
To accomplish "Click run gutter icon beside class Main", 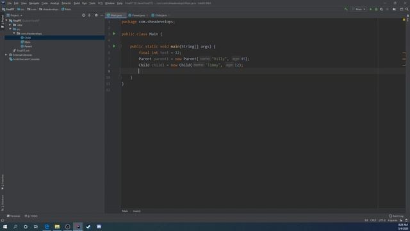I will (x=114, y=34).
